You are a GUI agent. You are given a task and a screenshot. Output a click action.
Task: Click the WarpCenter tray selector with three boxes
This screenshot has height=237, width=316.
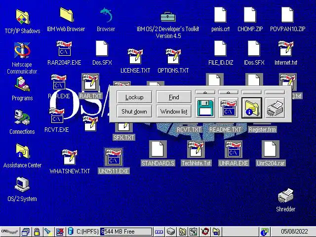tap(159, 232)
